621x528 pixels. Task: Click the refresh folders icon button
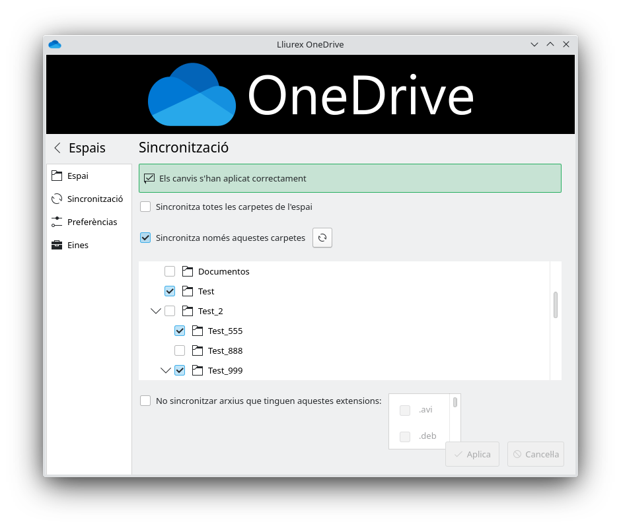322,238
